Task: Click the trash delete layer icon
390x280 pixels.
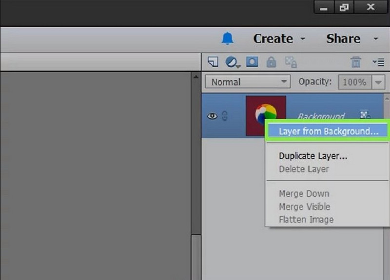Action: pos(356,62)
